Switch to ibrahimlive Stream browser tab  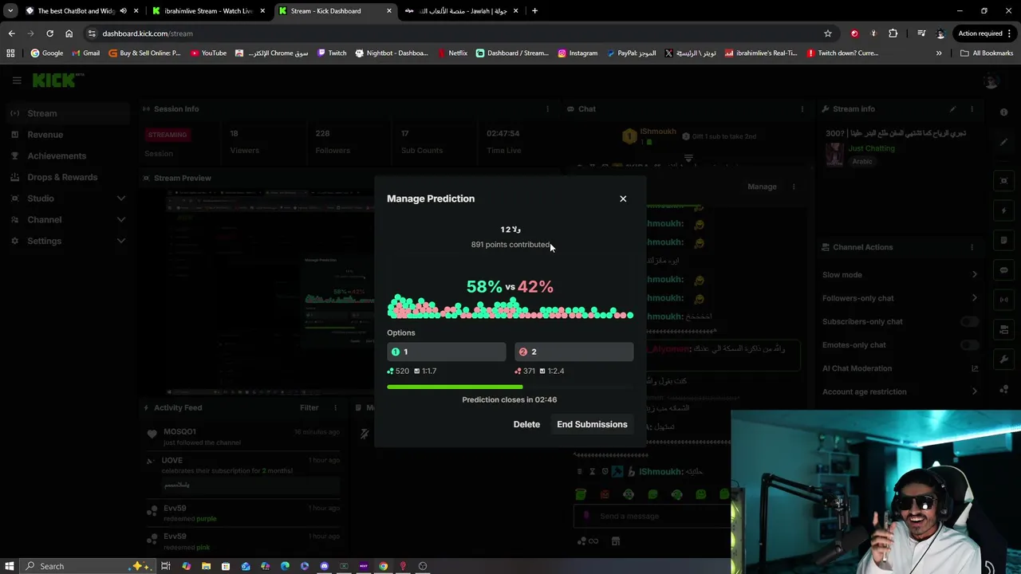(208, 11)
